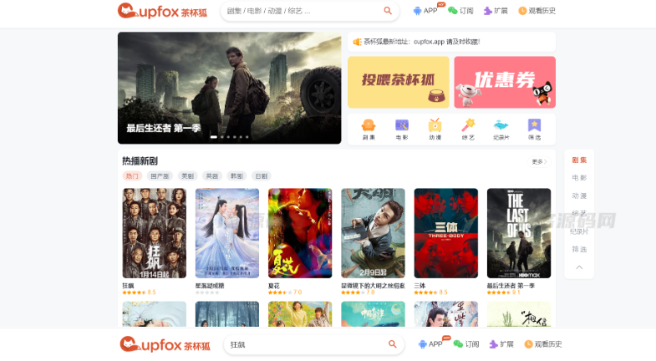Click the announcement speaker icon

pyautogui.click(x=357, y=42)
